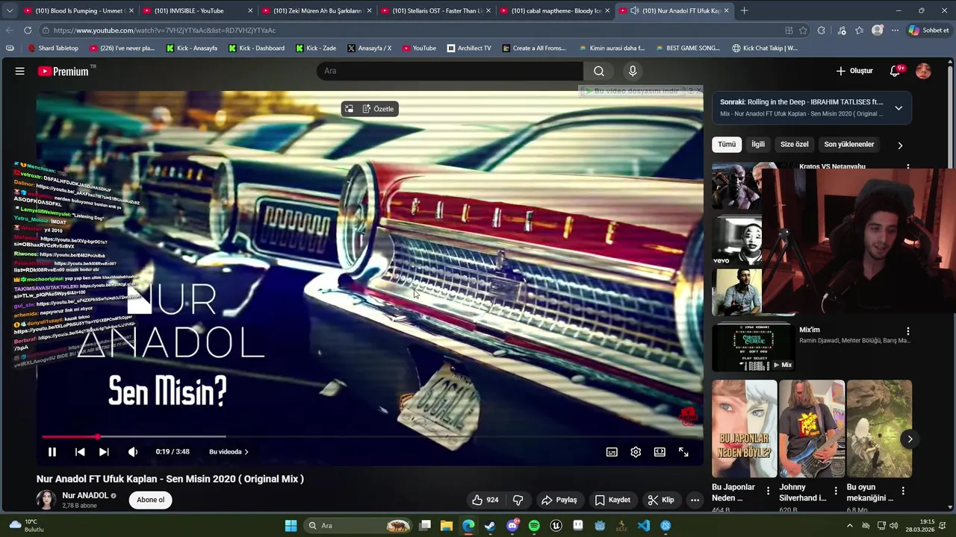Select the 'Size özel' filter chip
Screen dimensions: 956x537
coord(794,144)
